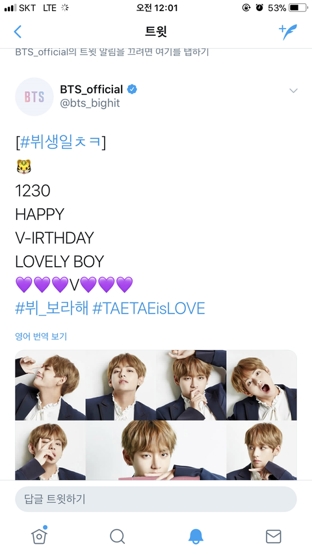Compose a new tweet with feather icon

288,32
